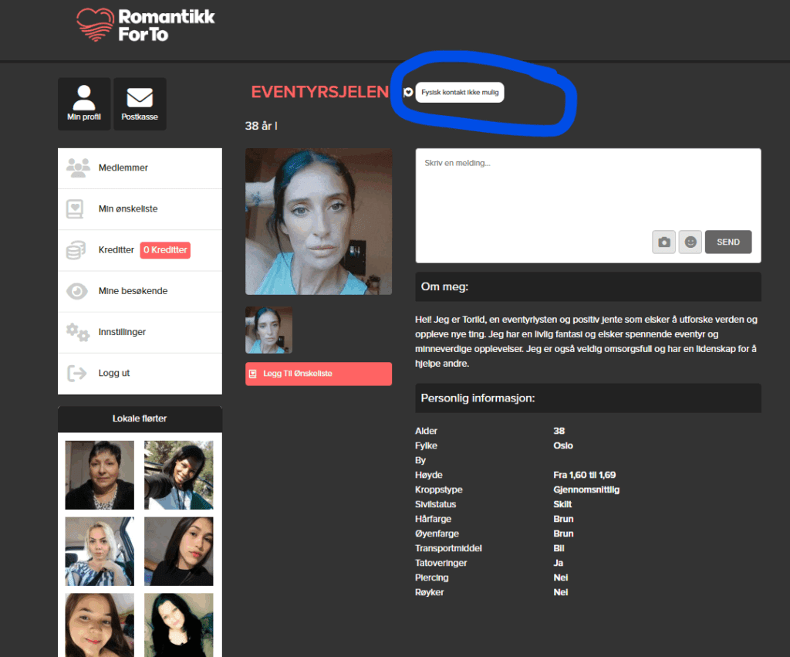Click the Alder label

click(426, 431)
